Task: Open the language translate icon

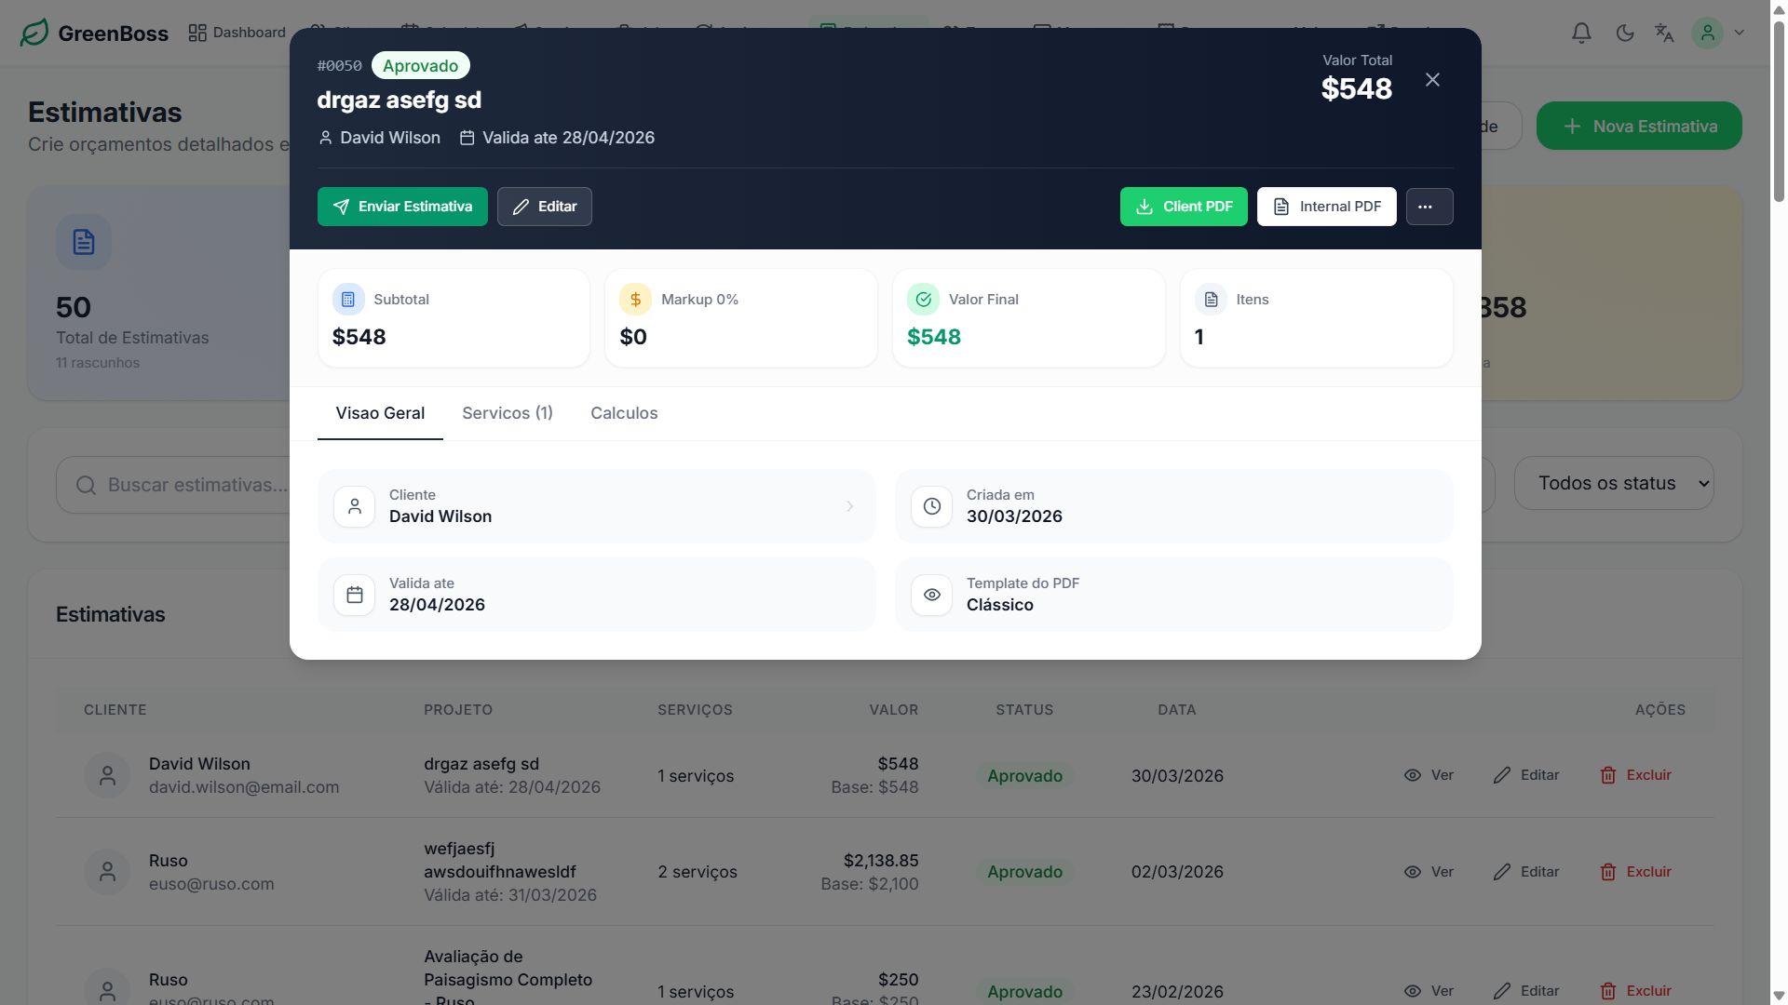Action: 1664,33
